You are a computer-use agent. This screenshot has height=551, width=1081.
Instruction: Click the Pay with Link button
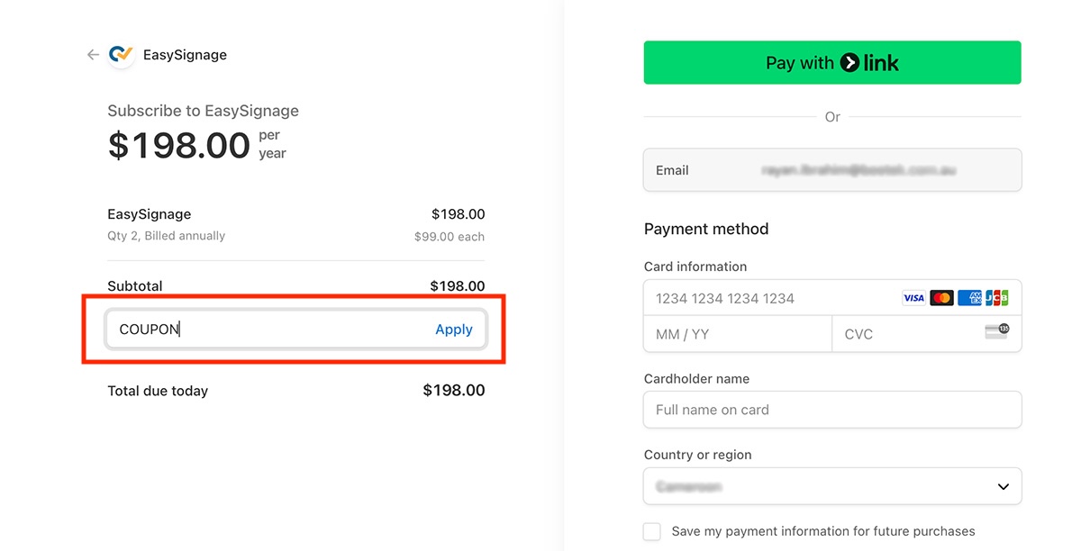832,63
